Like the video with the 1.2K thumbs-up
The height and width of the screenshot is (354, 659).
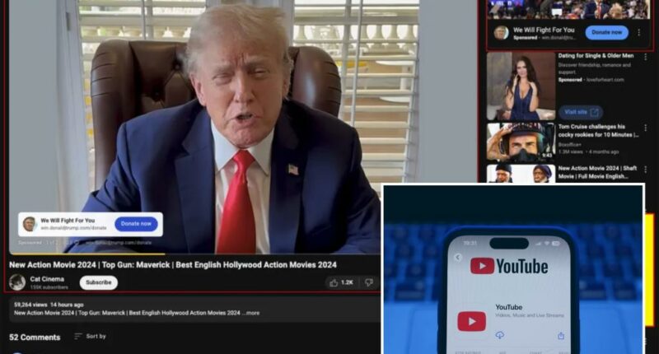click(x=342, y=282)
